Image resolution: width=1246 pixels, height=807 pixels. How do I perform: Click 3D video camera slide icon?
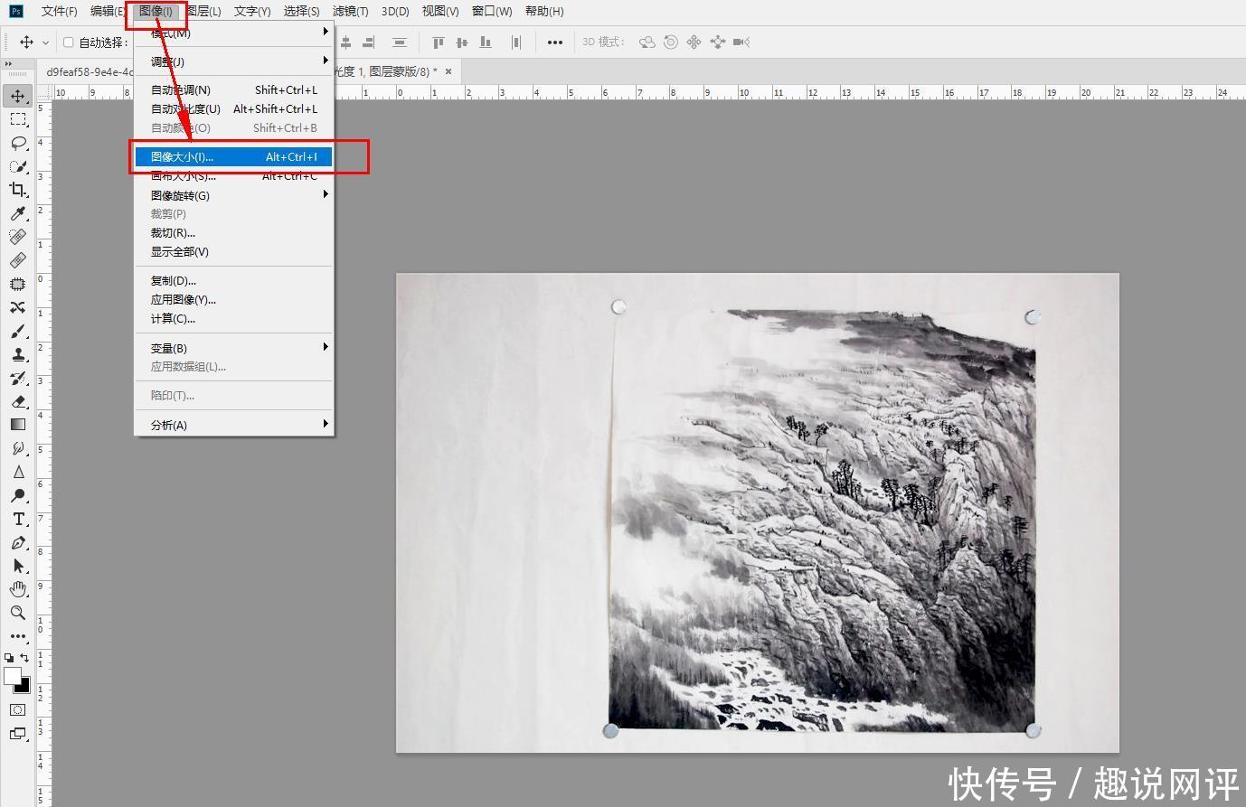click(741, 42)
